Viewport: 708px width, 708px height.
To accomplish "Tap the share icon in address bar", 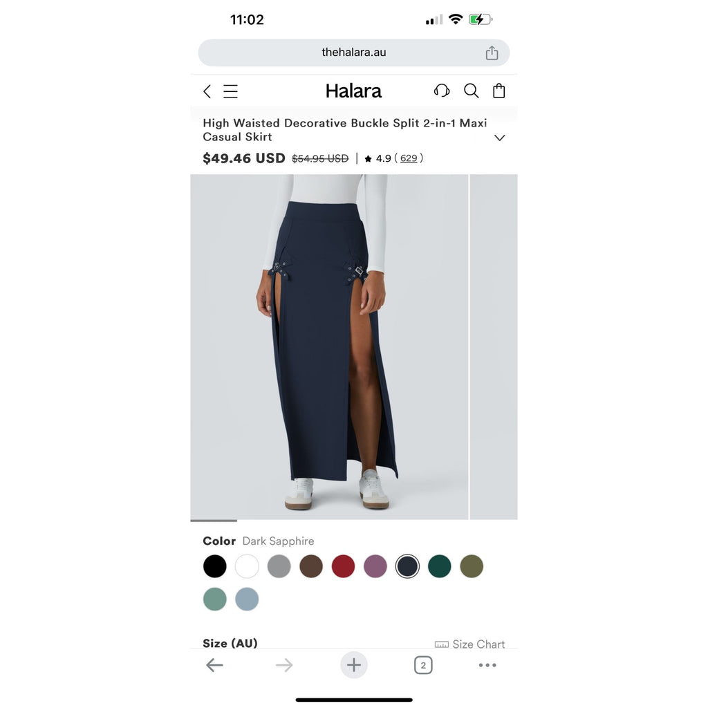I will [492, 53].
